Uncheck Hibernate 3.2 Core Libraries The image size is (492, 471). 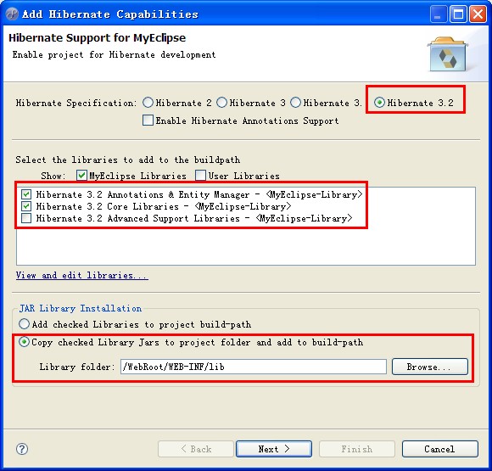26,206
